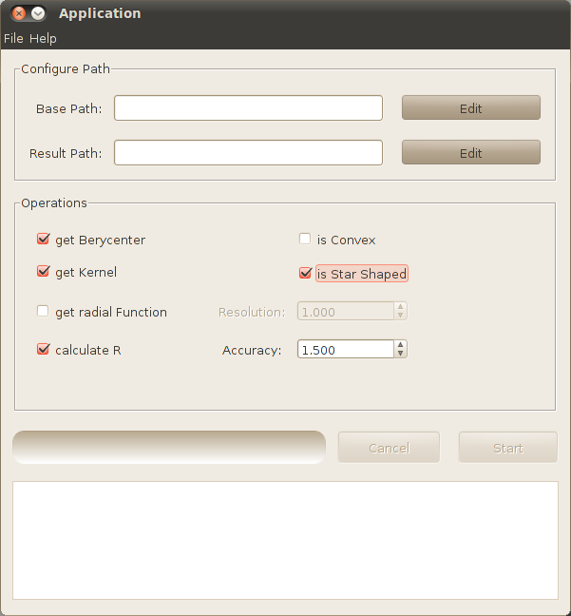The width and height of the screenshot is (571, 616).
Task: Click the Resolution spinner up arrow
Action: tap(400, 307)
